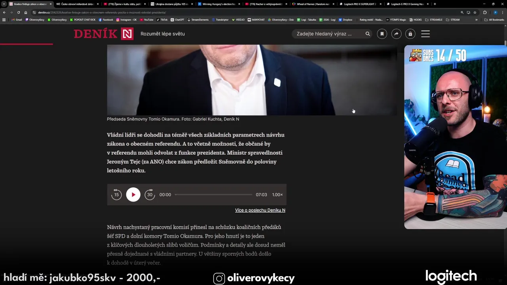The width and height of the screenshot is (507, 285).
Task: Click the Deník N logo
Action: [103, 34]
